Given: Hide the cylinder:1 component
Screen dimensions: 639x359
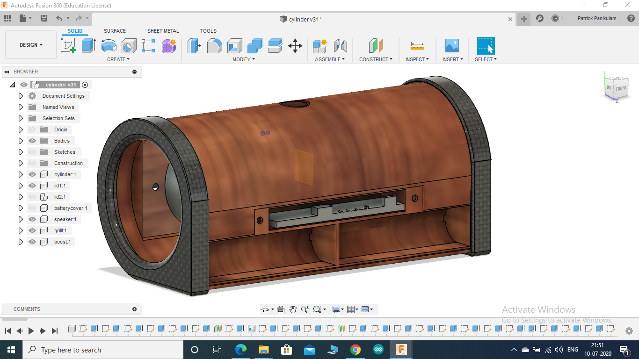Looking at the screenshot, I should tap(32, 174).
